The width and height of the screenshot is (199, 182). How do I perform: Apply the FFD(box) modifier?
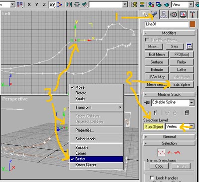point(182,55)
